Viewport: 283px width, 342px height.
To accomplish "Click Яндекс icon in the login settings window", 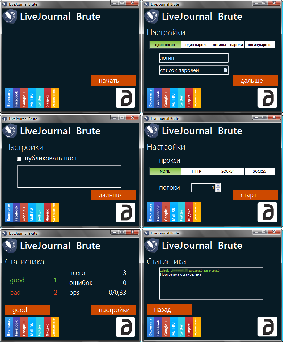I will coord(189,98).
